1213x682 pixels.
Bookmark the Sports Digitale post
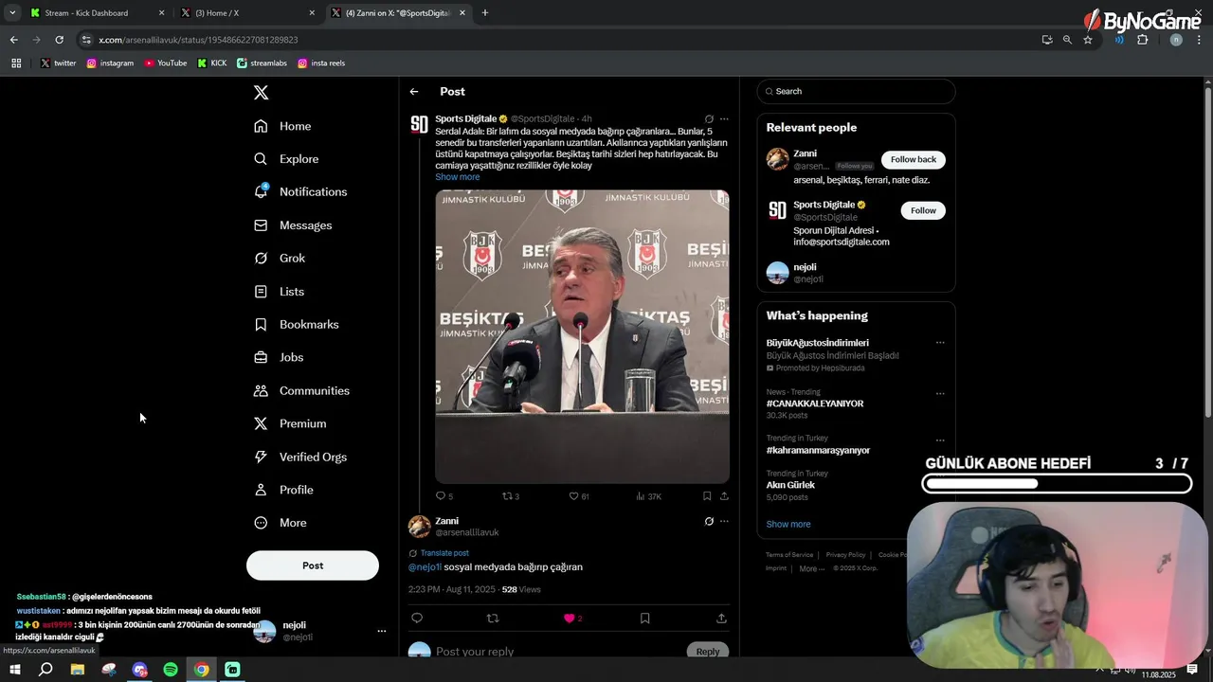707,496
